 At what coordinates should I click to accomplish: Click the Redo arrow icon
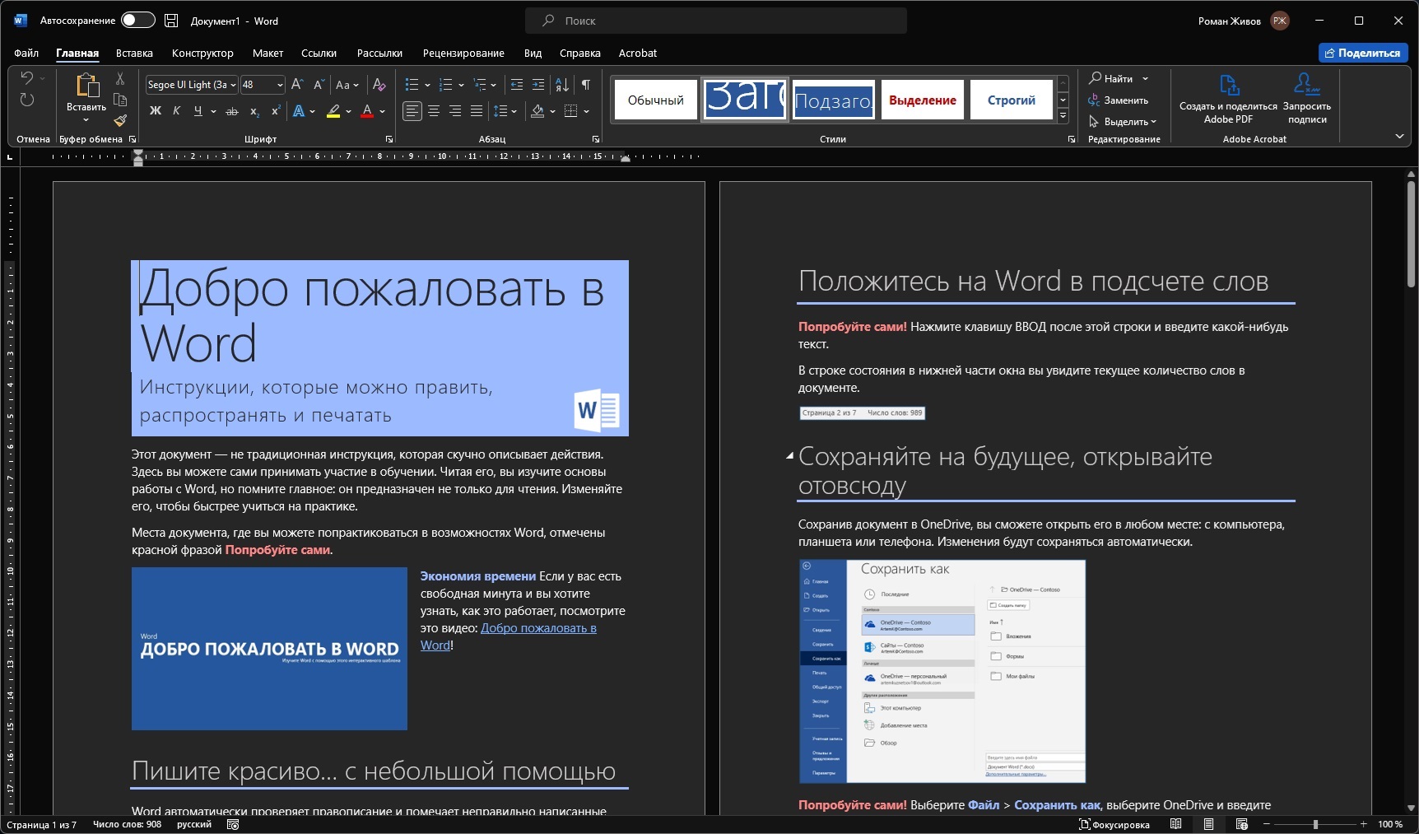point(27,100)
